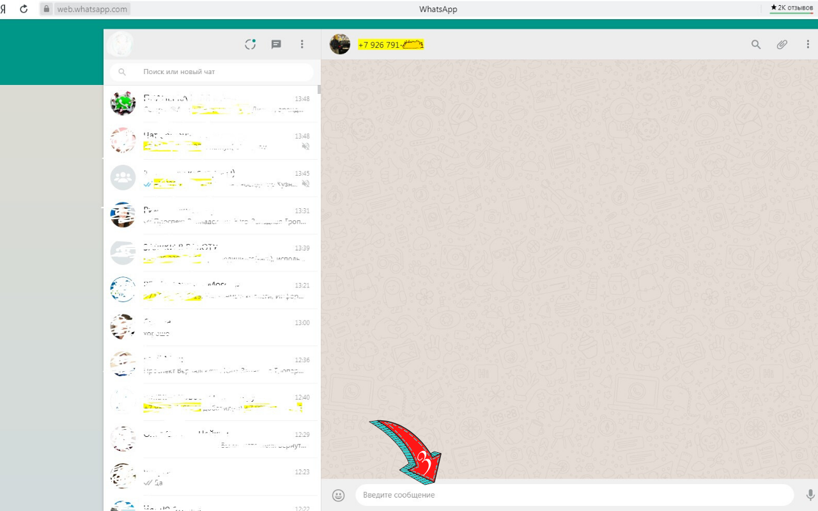Open the conversation three-dot menu
The image size is (818, 511).
tap(808, 45)
